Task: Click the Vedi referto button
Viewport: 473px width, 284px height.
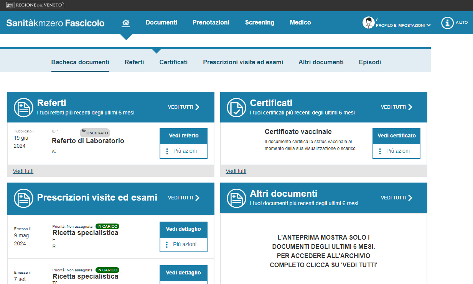Action: pos(183,136)
